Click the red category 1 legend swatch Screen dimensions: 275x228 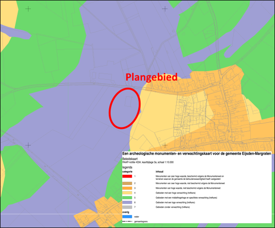(x=127, y=176)
